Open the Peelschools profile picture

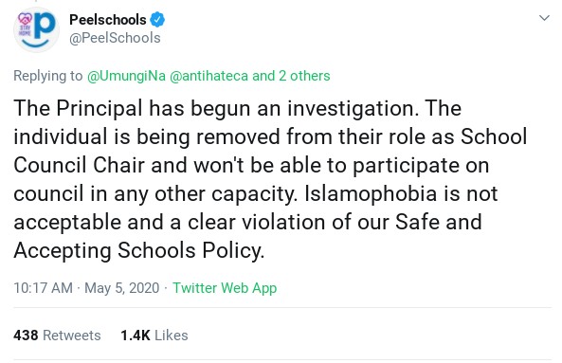click(36, 29)
